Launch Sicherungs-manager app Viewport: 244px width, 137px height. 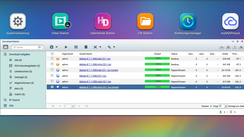tap(188, 21)
